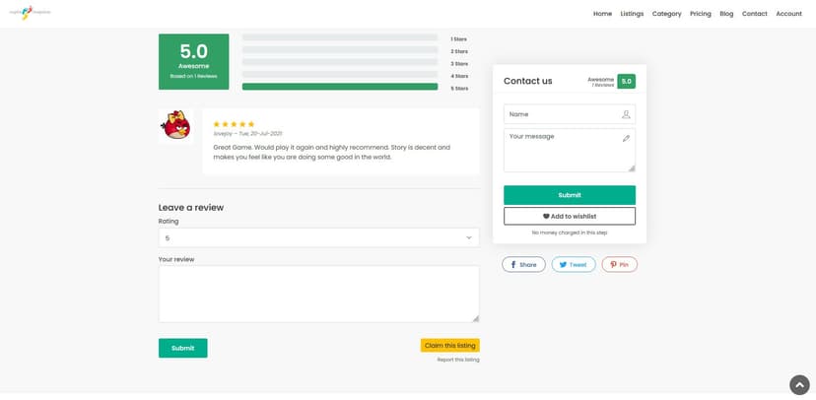The height and width of the screenshot is (400, 816).
Task: Open the Category menu item
Action: pos(666,14)
